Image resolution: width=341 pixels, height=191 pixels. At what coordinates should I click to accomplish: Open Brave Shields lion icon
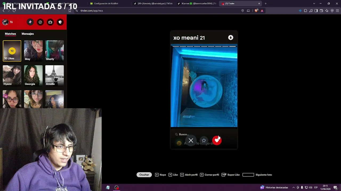(x=256, y=11)
